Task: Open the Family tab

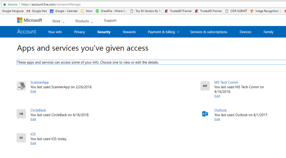Action: click(x=269, y=32)
